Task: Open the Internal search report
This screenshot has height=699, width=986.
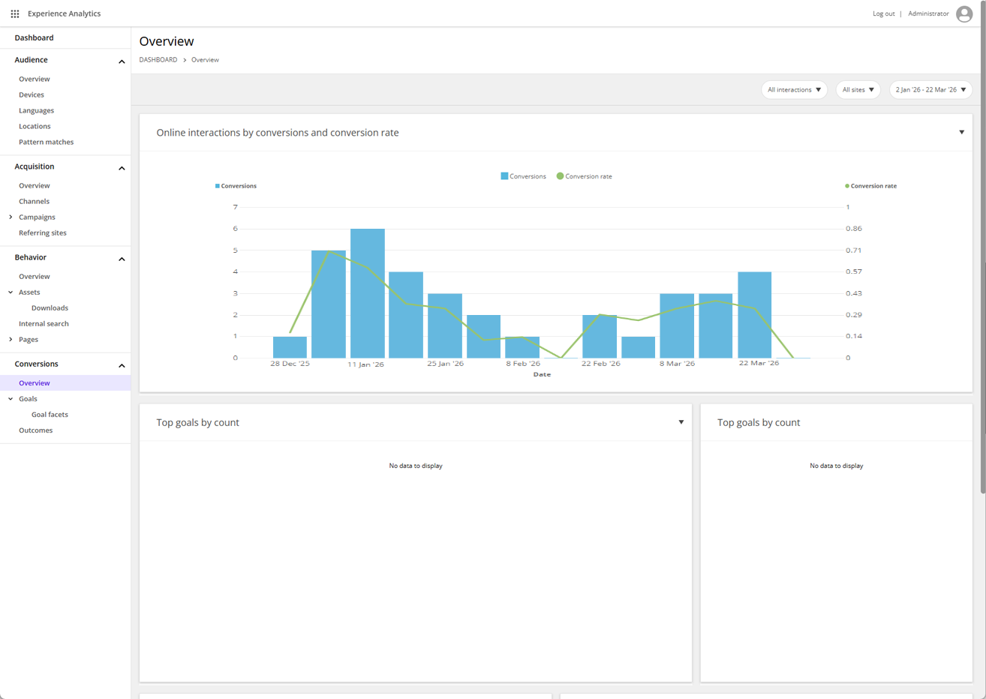Action: point(44,323)
